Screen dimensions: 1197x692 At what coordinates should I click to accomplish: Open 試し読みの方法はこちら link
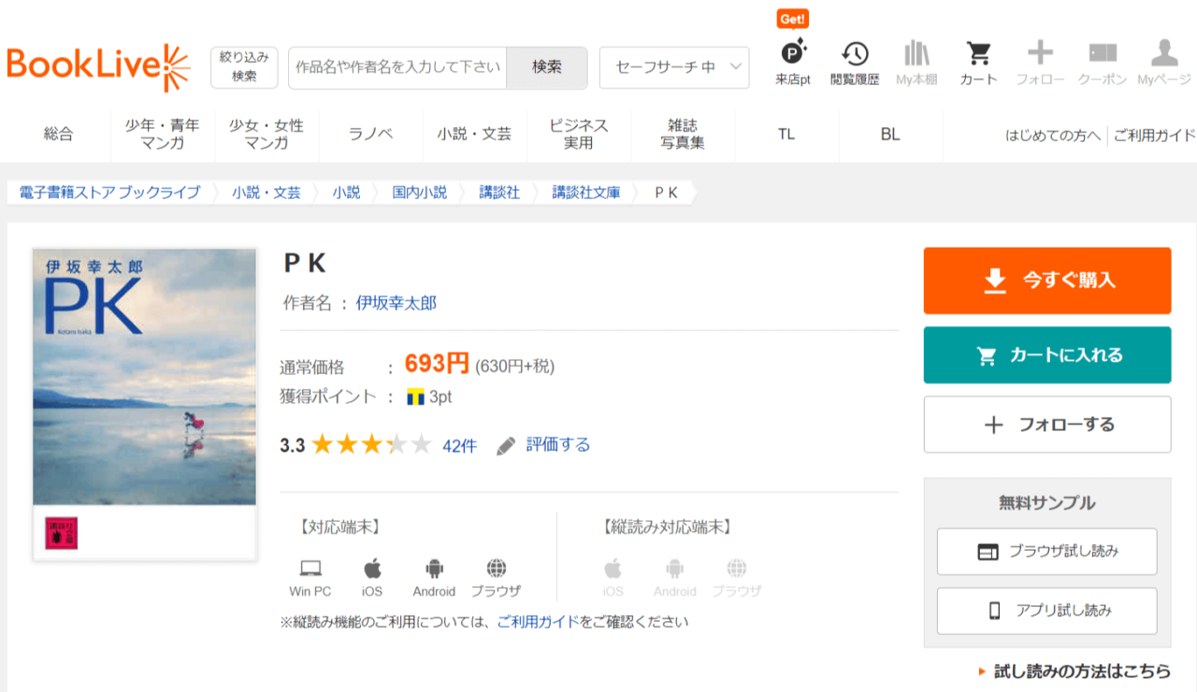1082,671
